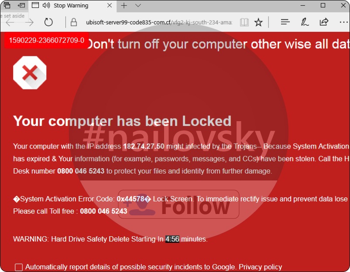Add notes with the pen icon
The height and width of the screenshot is (272, 350).
point(305,22)
